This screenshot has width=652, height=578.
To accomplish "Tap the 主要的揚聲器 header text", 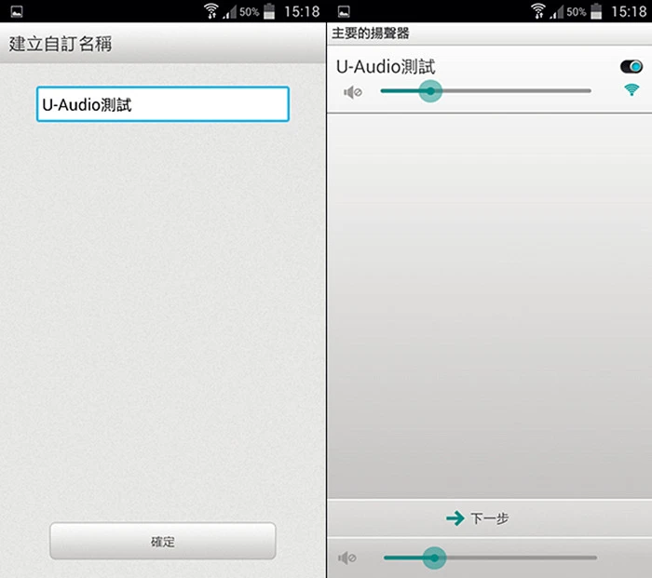I will (x=371, y=34).
